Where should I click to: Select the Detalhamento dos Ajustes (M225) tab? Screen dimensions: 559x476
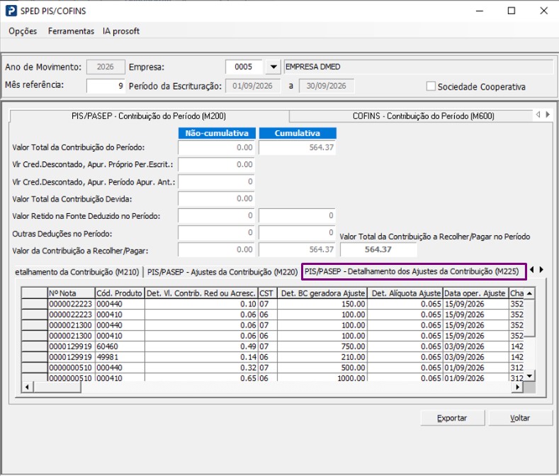(x=414, y=272)
